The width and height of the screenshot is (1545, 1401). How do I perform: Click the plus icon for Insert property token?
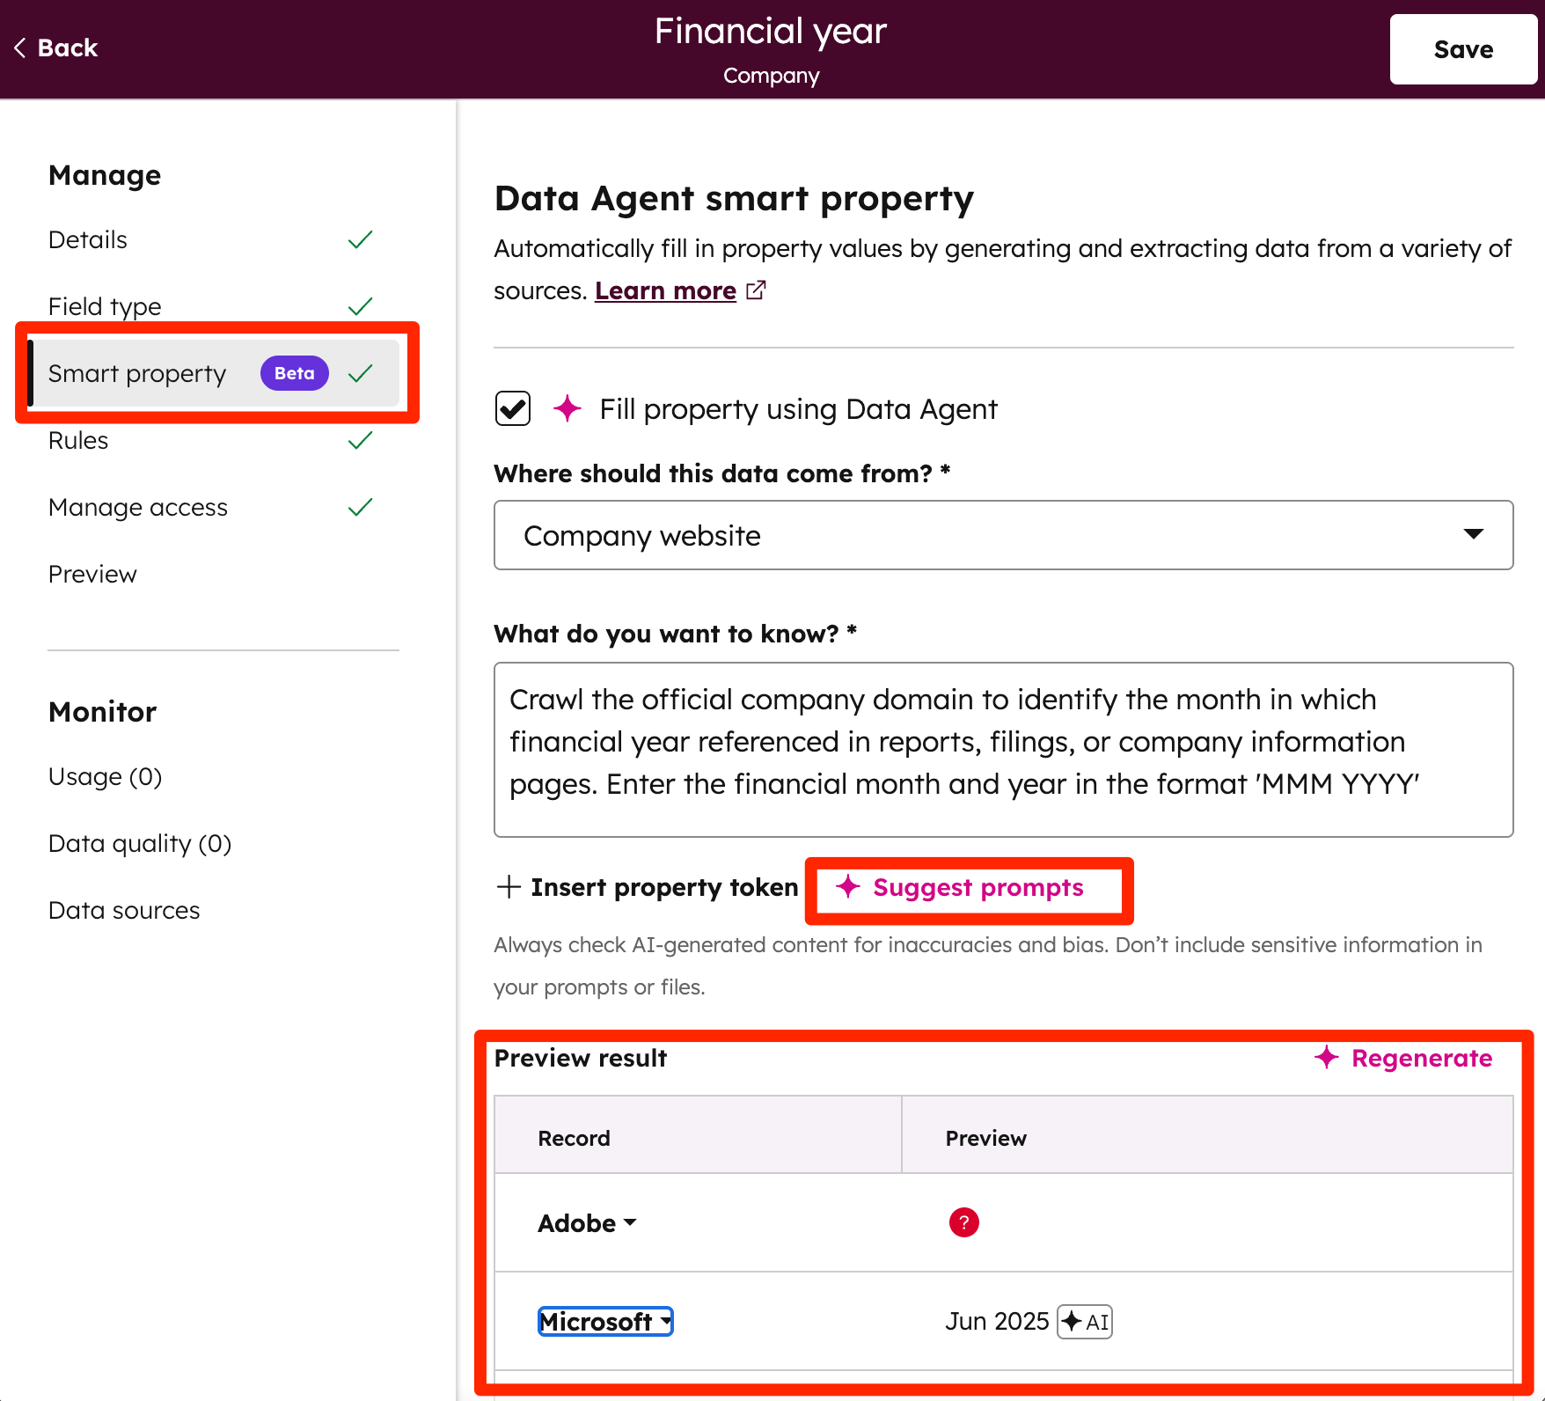(x=509, y=887)
